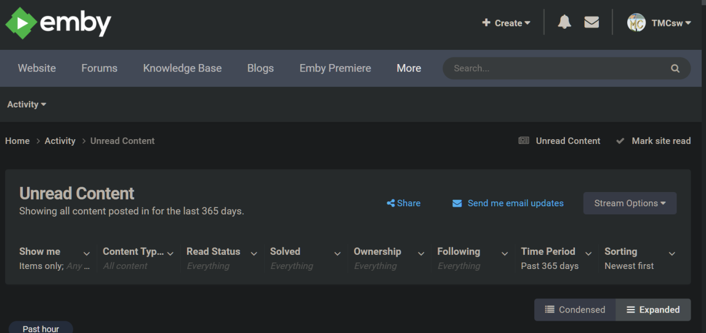Screen dimensions: 706x333
Task: Click the Unread Content newspaper icon
Action: pyautogui.click(x=524, y=141)
